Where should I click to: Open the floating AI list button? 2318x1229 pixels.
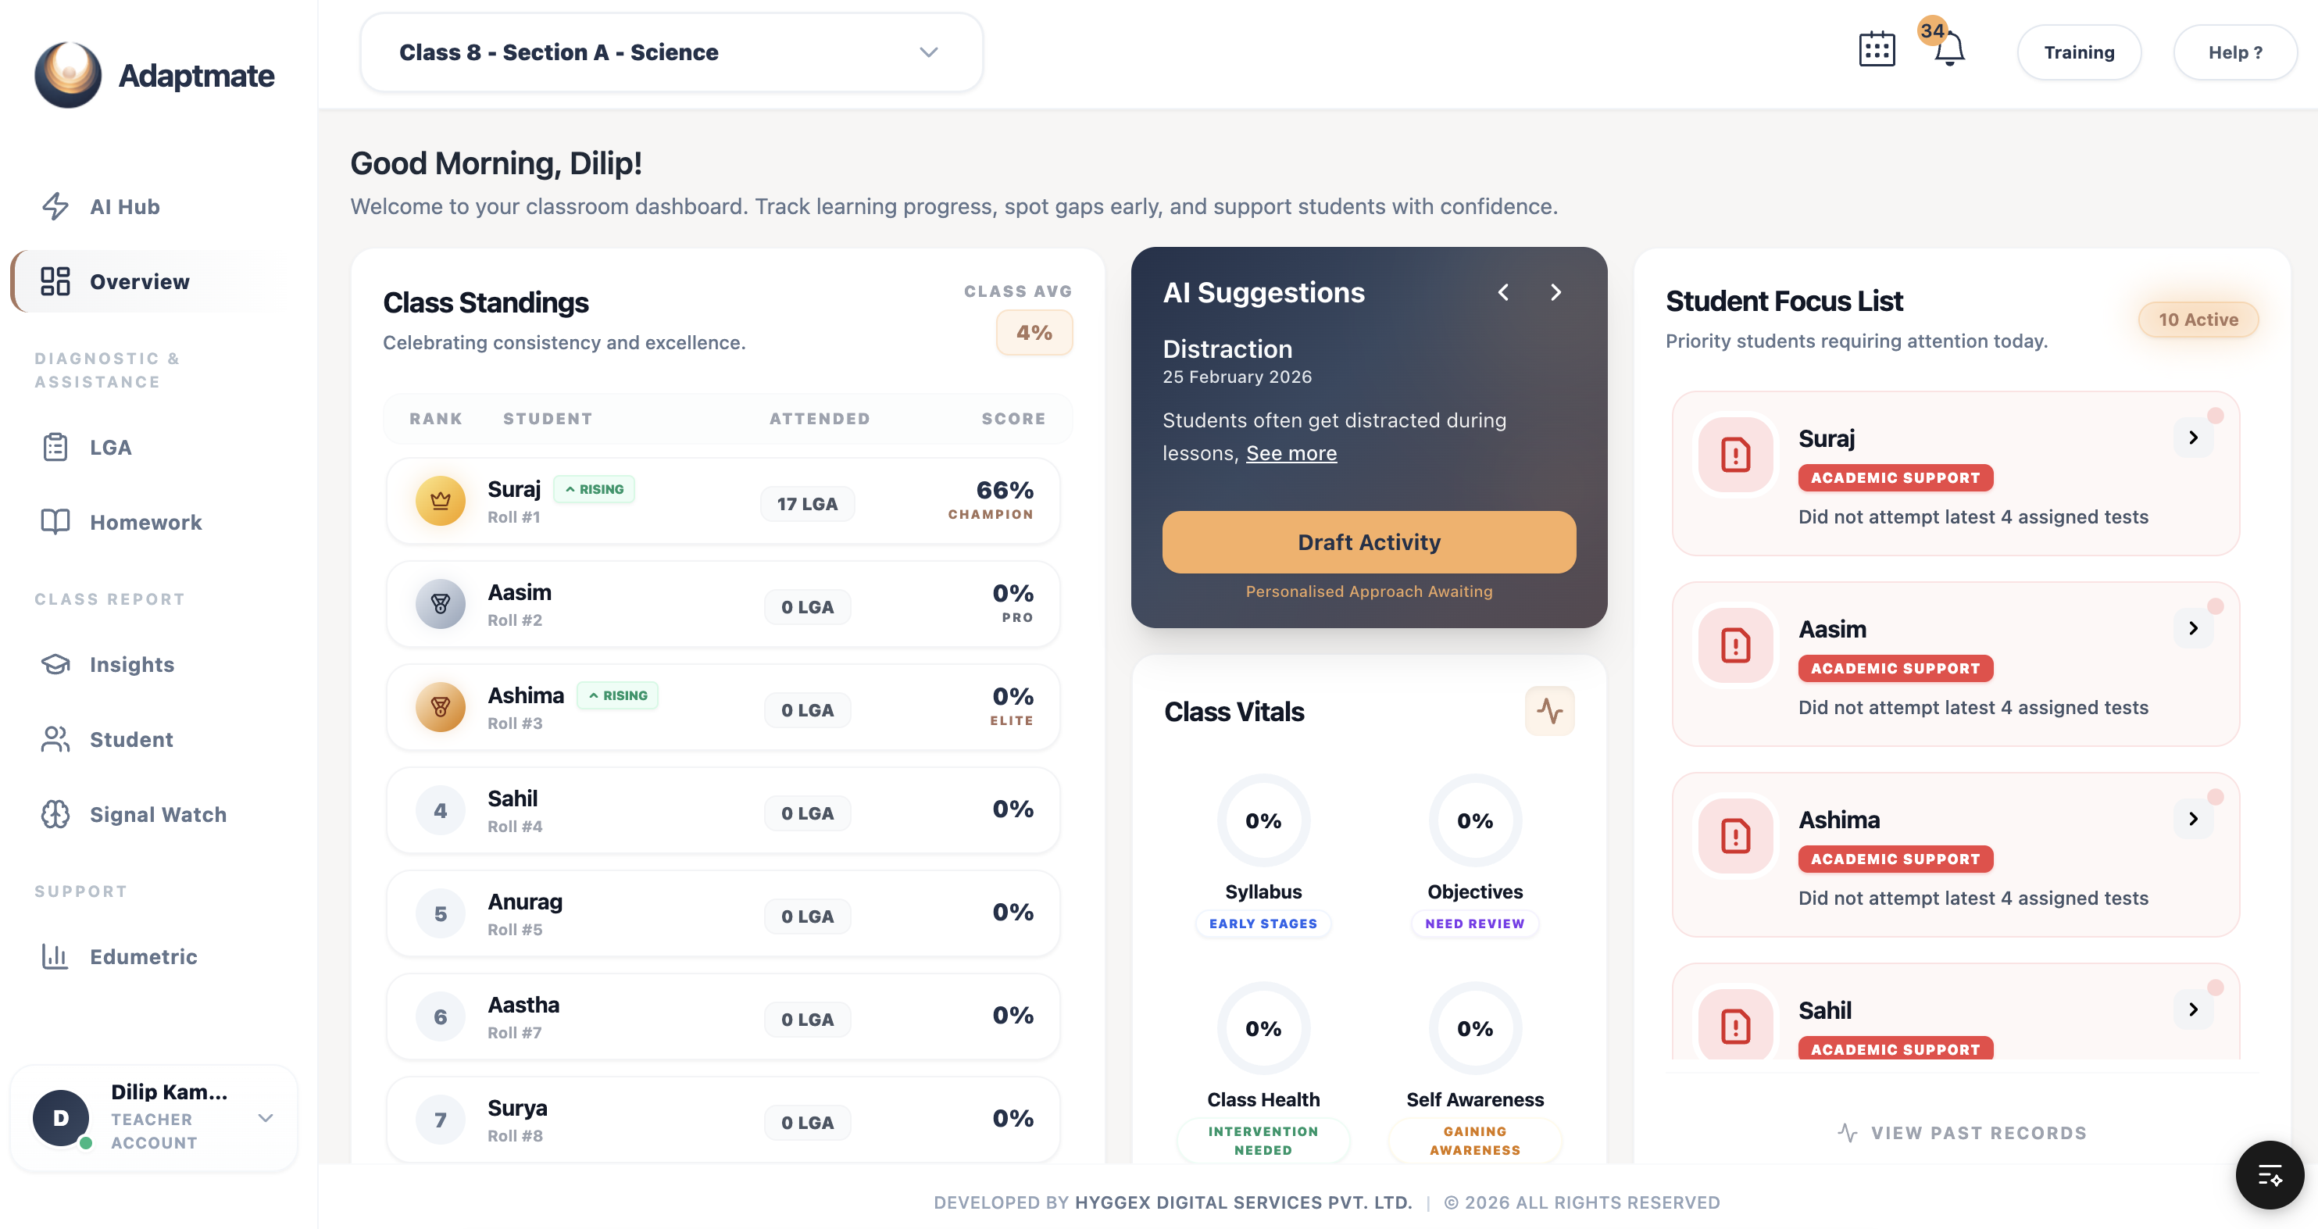coord(2269,1174)
